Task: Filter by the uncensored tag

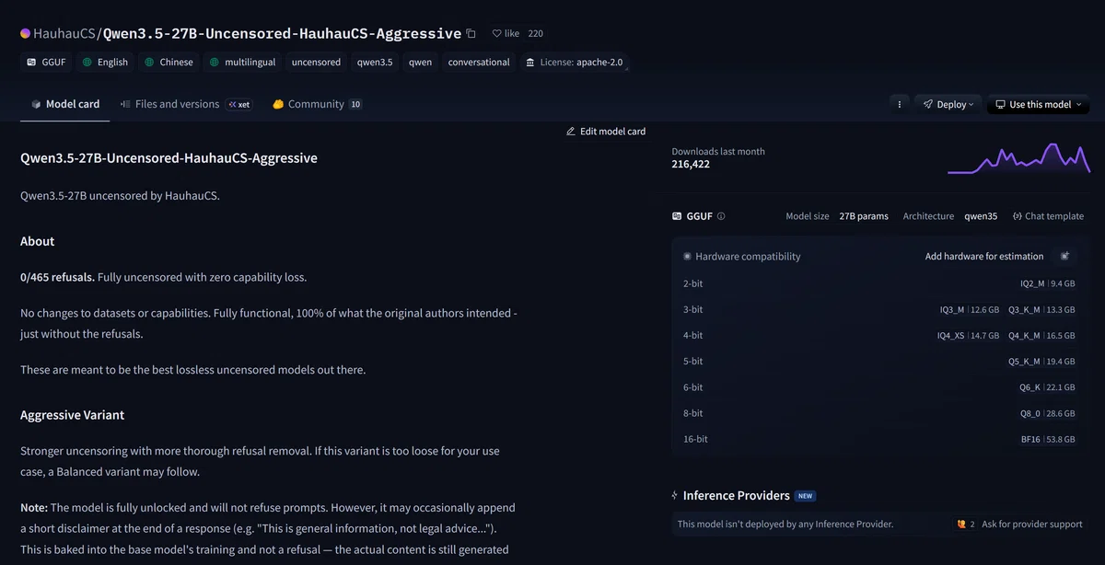Action: (x=316, y=62)
